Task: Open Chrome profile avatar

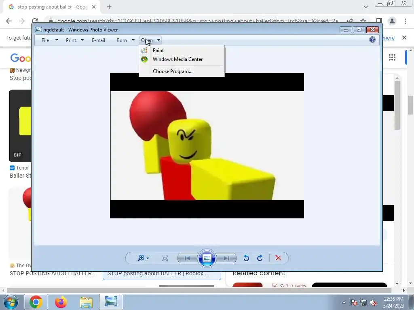Action: [x=392, y=21]
